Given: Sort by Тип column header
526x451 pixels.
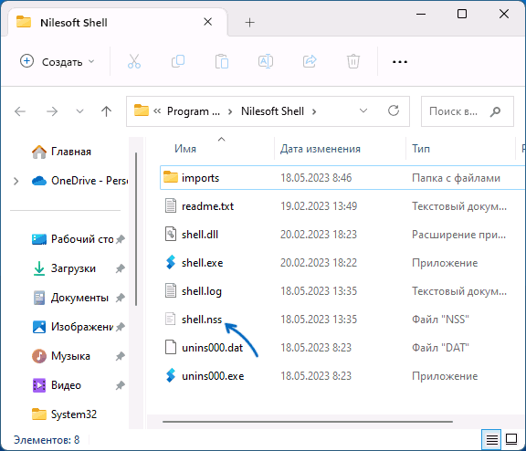Looking at the screenshot, I should (x=421, y=149).
